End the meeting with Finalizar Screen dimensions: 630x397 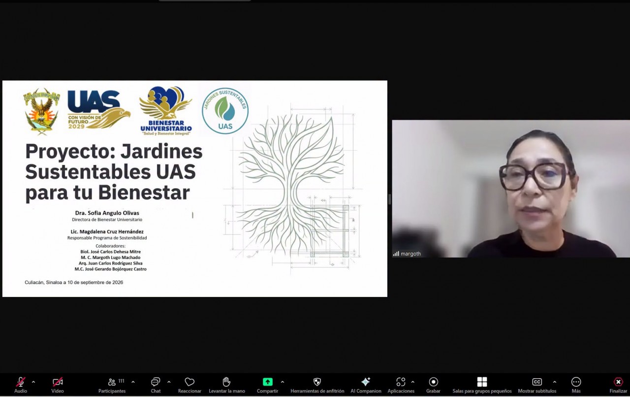tap(618, 385)
